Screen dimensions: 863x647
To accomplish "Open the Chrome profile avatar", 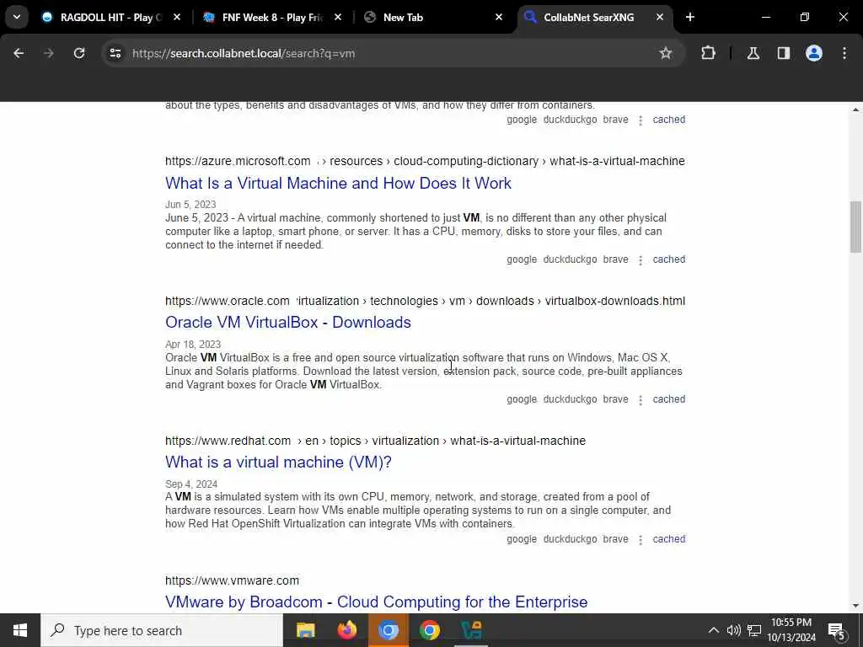I will (x=814, y=53).
